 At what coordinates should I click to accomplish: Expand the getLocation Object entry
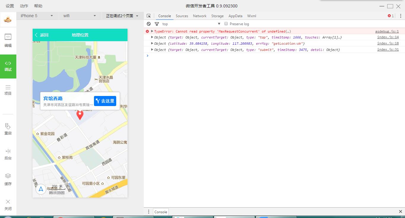pyautogui.click(x=152, y=43)
